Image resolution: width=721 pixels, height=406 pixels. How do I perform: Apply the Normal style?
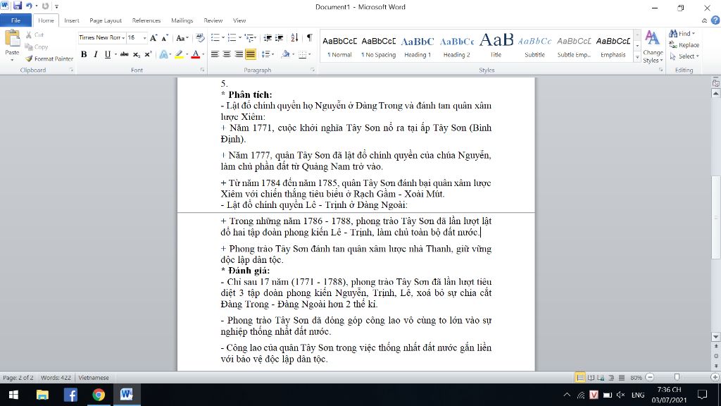pyautogui.click(x=340, y=47)
